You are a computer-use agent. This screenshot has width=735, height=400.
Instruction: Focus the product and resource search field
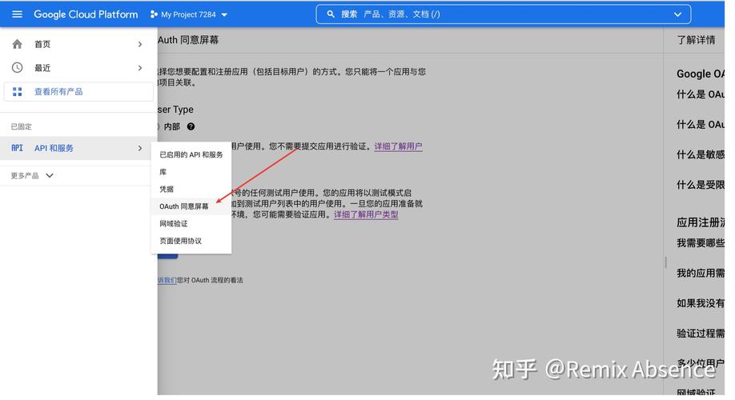point(503,14)
